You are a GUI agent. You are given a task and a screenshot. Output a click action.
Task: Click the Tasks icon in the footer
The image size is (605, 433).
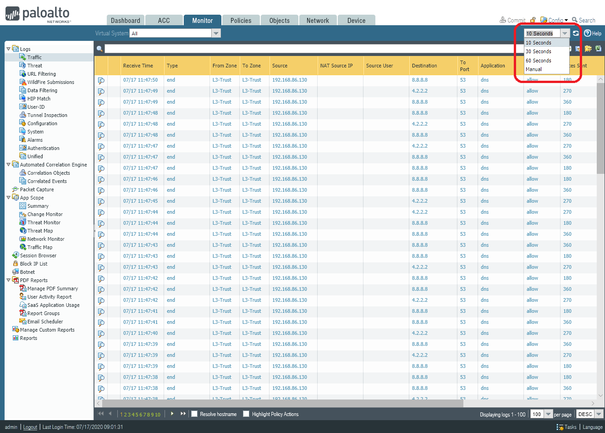pos(560,427)
